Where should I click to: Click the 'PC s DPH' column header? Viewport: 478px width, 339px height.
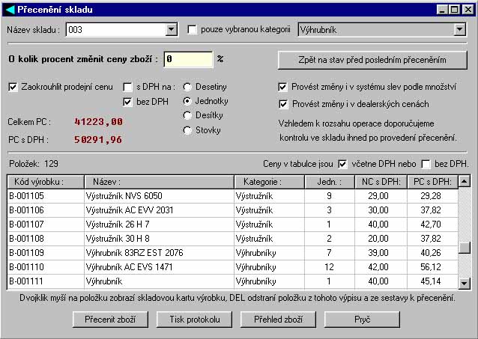click(432, 182)
